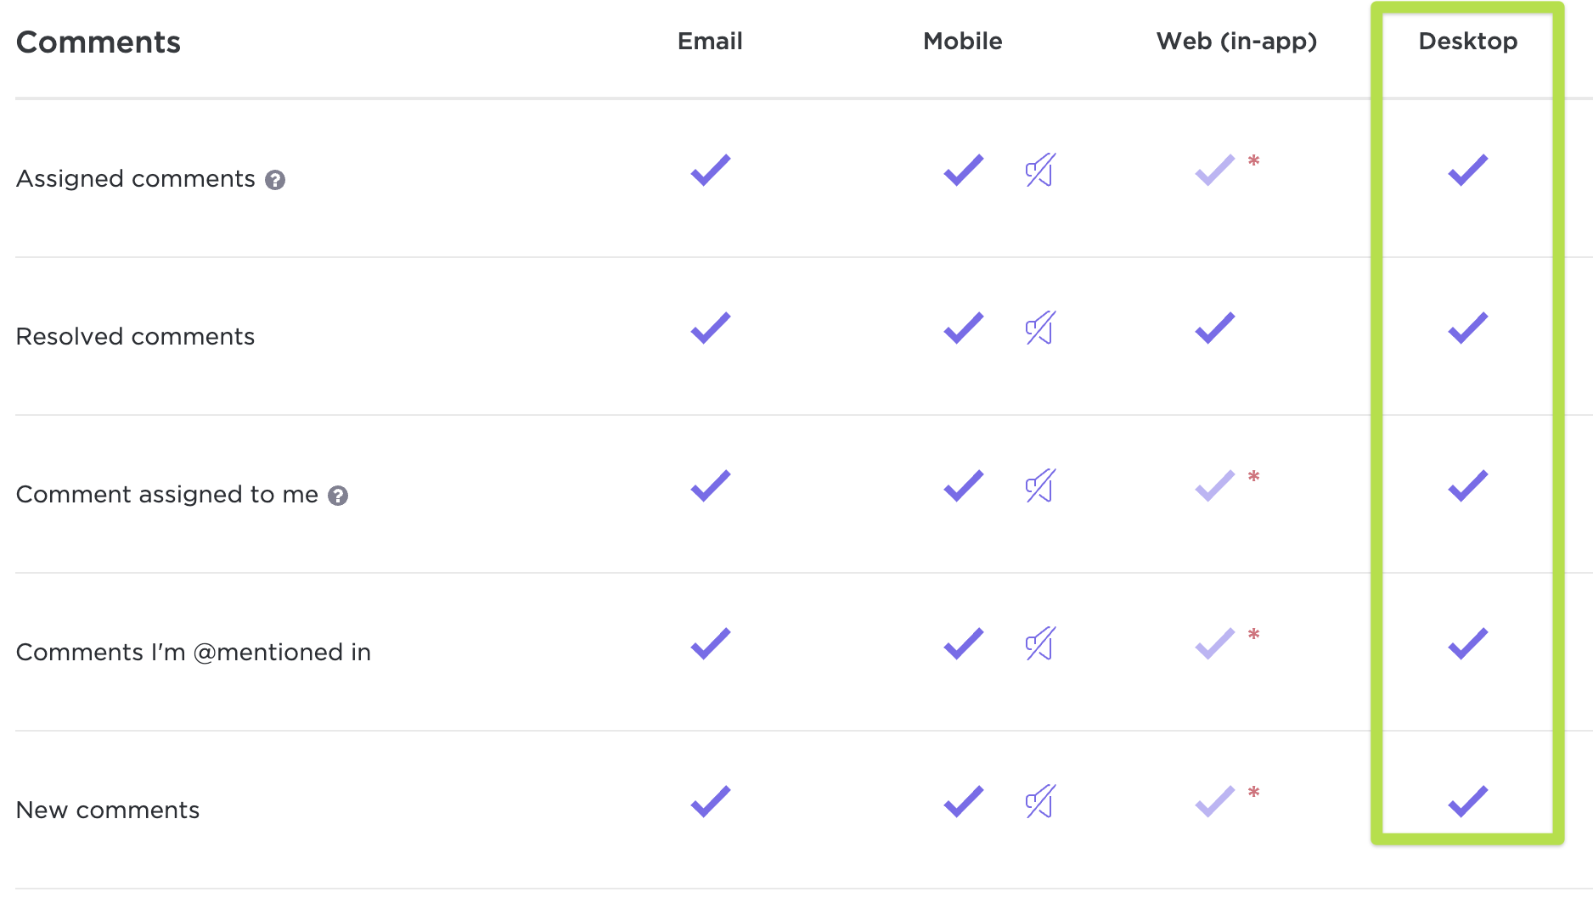Toggle Mobile checkmark for Resolved comments
Viewport: 1593px width, 903px height.
coord(963,328)
